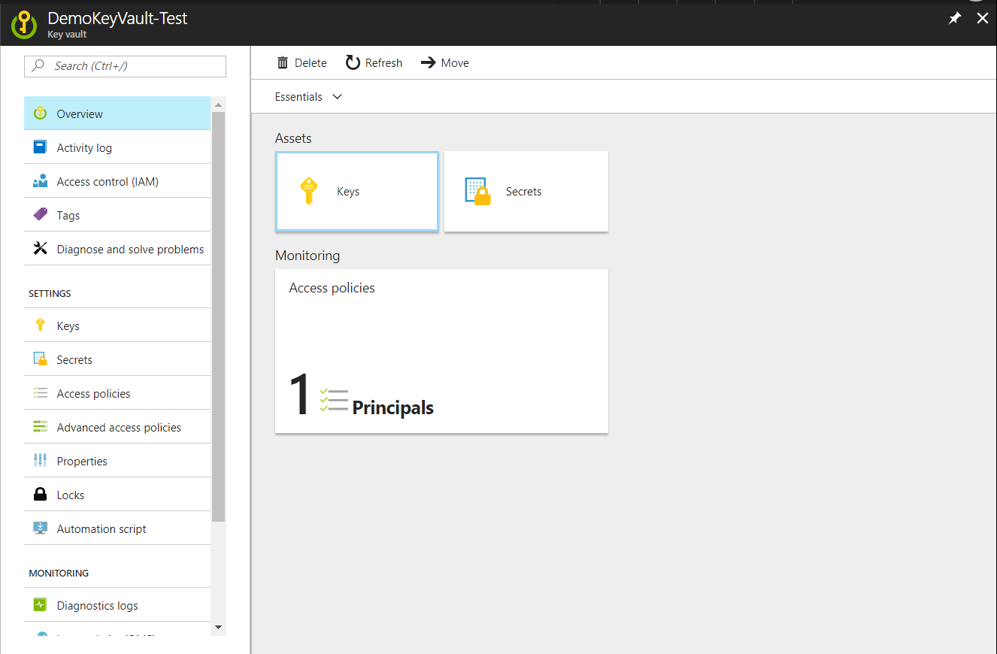This screenshot has width=997, height=654.
Task: Click the Diagnose wrench icon
Action: (x=41, y=249)
